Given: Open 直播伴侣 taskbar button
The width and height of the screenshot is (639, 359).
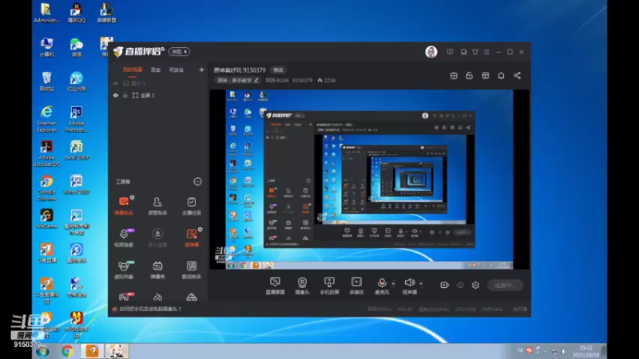Looking at the screenshot, I should pyautogui.click(x=92, y=351).
